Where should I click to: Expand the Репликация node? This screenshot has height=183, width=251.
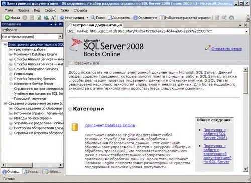[x=11, y=74]
